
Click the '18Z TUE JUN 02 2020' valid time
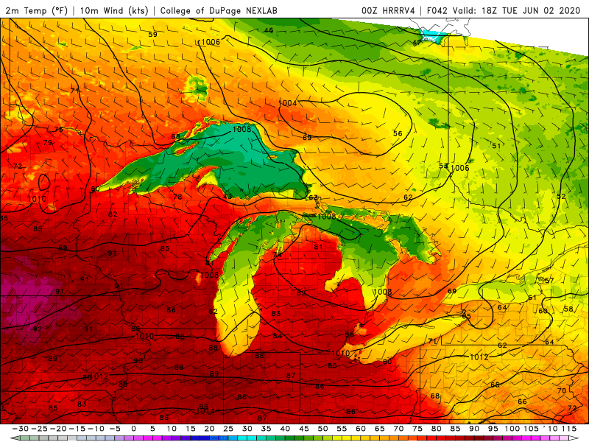531,10
